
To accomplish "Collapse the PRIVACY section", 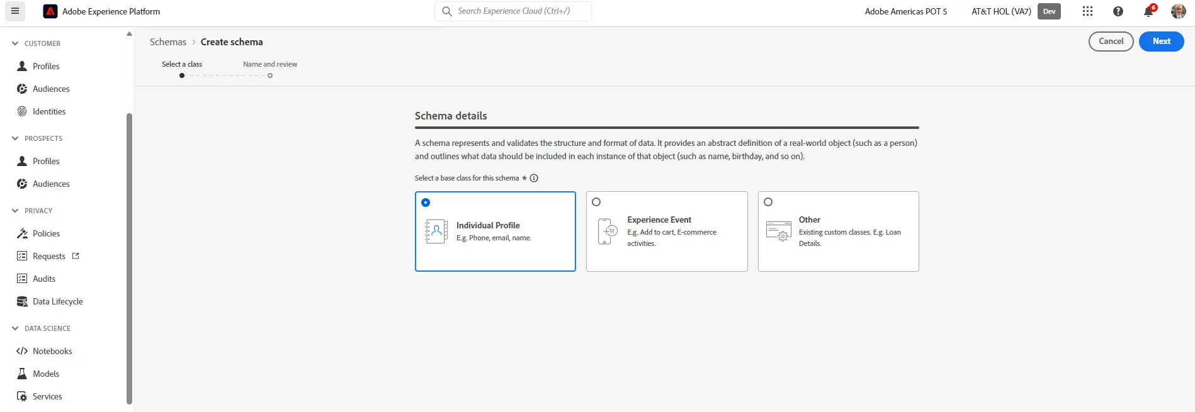I will coord(15,211).
